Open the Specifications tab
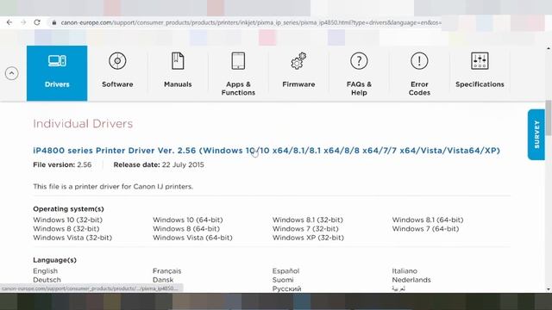Screen dimensions: 552x310 point(480,73)
